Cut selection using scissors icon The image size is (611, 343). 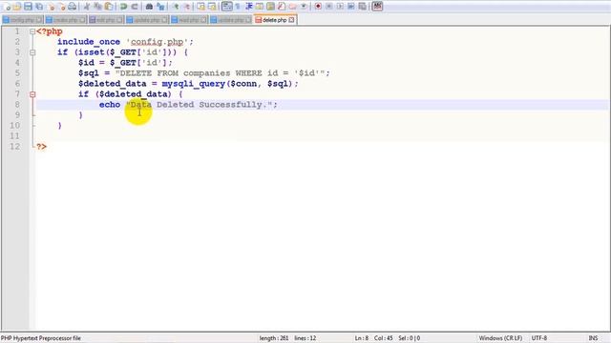(87, 7)
